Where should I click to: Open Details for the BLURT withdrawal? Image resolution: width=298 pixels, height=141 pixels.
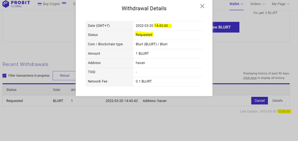point(278,101)
